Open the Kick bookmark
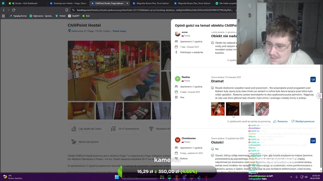The width and height of the screenshot is (323, 181). click(86, 16)
